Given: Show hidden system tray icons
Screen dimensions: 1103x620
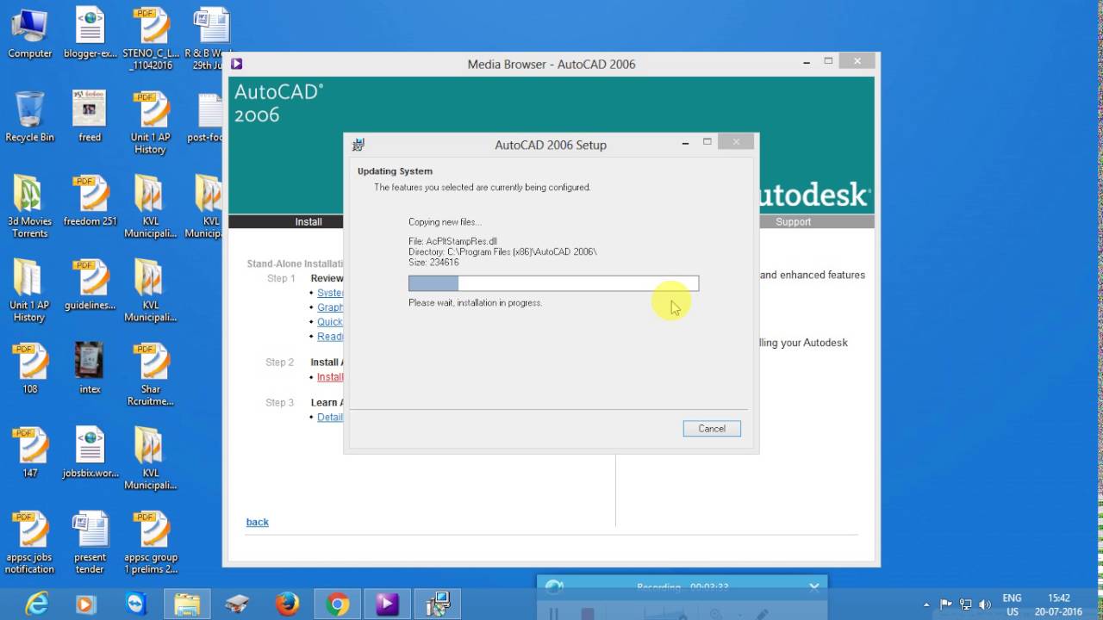Looking at the screenshot, I should click(926, 604).
